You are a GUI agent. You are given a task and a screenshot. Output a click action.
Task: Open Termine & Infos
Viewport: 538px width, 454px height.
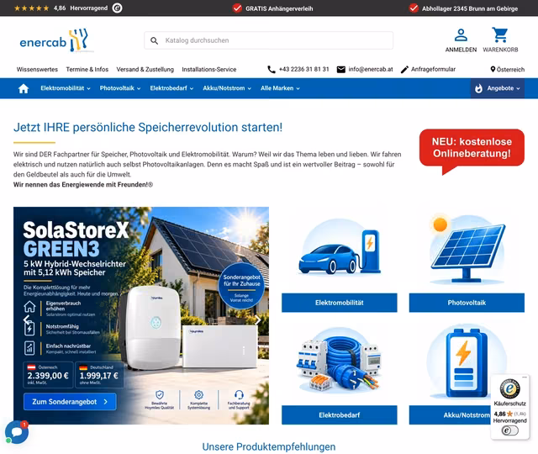pyautogui.click(x=87, y=70)
